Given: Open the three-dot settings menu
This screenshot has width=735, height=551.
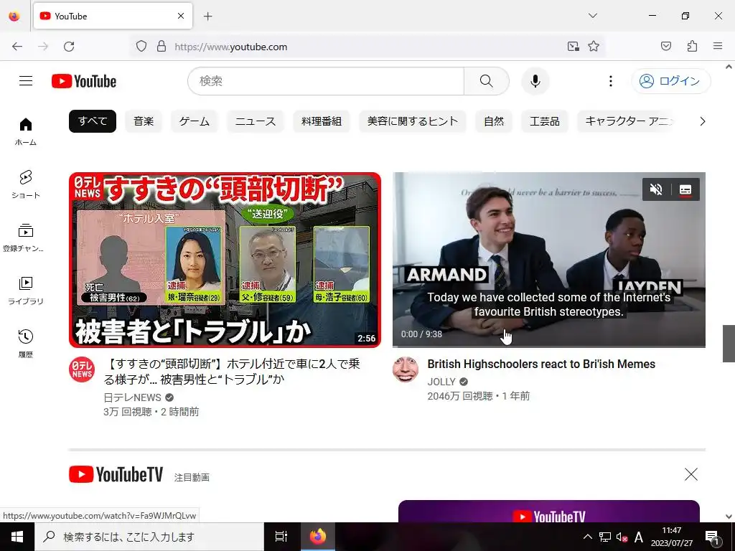Looking at the screenshot, I should point(610,81).
